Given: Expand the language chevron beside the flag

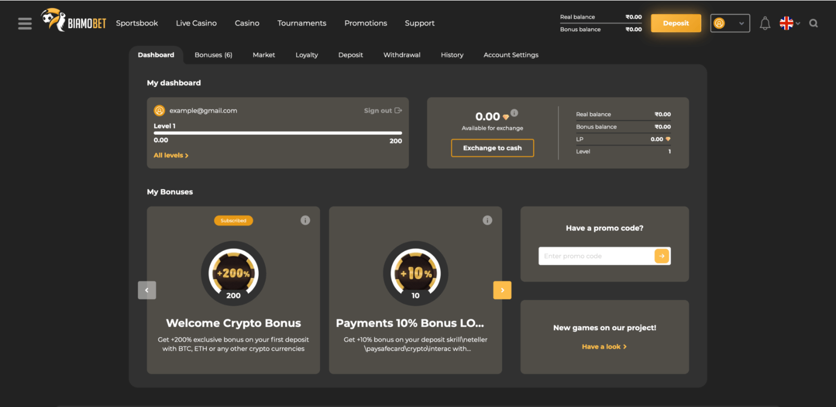Looking at the screenshot, I should 798,23.
